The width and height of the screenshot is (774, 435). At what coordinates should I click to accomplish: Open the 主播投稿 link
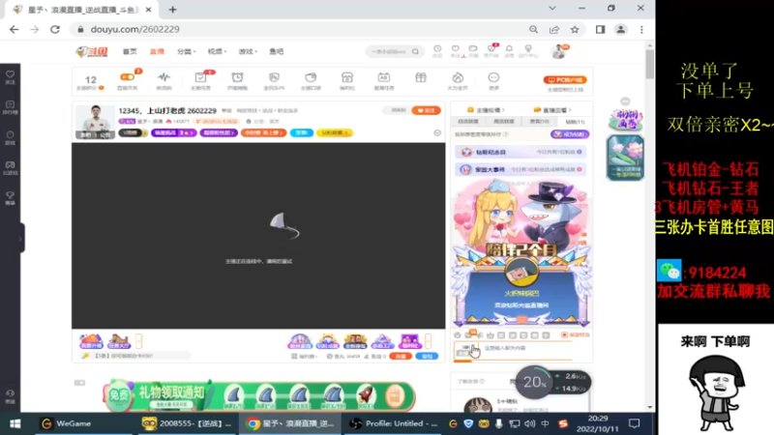tap(486, 110)
